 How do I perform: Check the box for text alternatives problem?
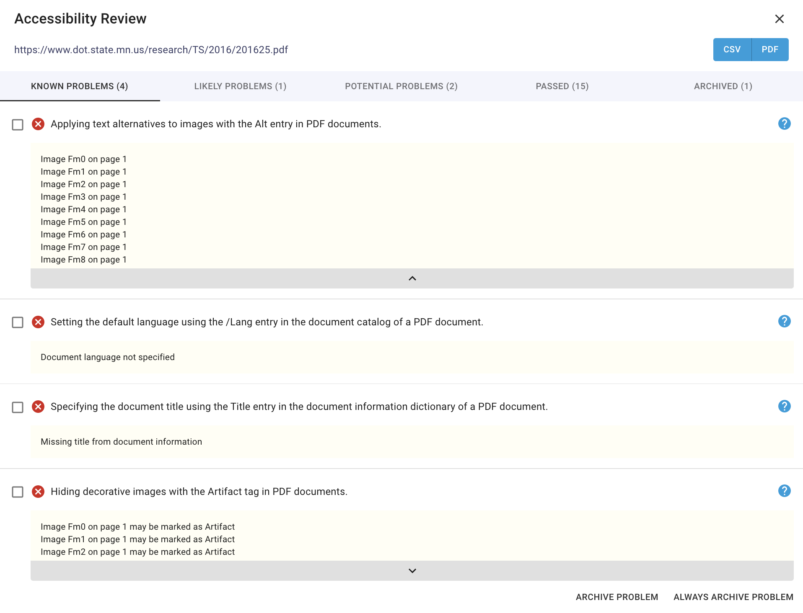pyautogui.click(x=18, y=125)
